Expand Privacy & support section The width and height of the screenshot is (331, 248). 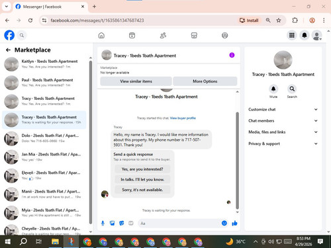pos(283,144)
